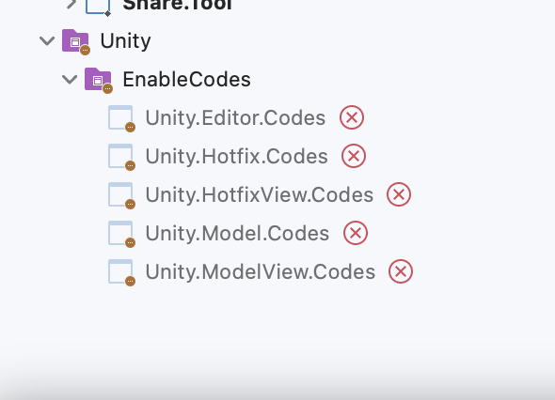The width and height of the screenshot is (555, 400).
Task: Click the purple Unity folder icon
Action: point(76,41)
